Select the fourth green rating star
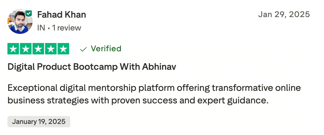The height and width of the screenshot is (135, 324). (x=51, y=49)
